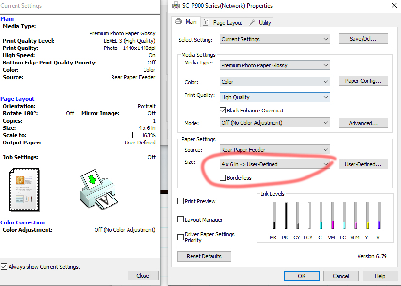Click Reset Defaults button
Viewport: 401px width, 286px height.
coord(204,256)
